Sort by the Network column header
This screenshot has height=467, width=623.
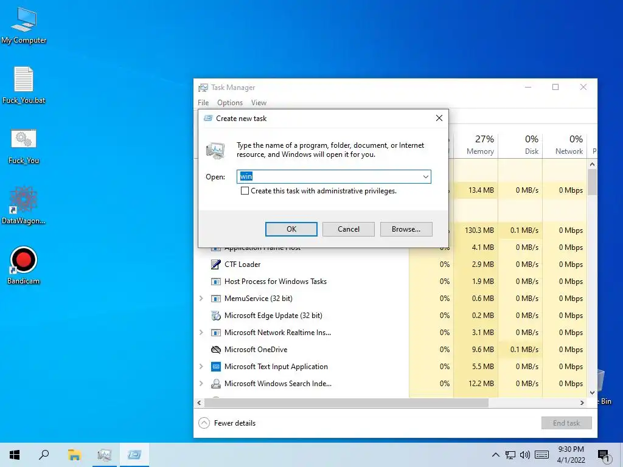click(x=565, y=145)
